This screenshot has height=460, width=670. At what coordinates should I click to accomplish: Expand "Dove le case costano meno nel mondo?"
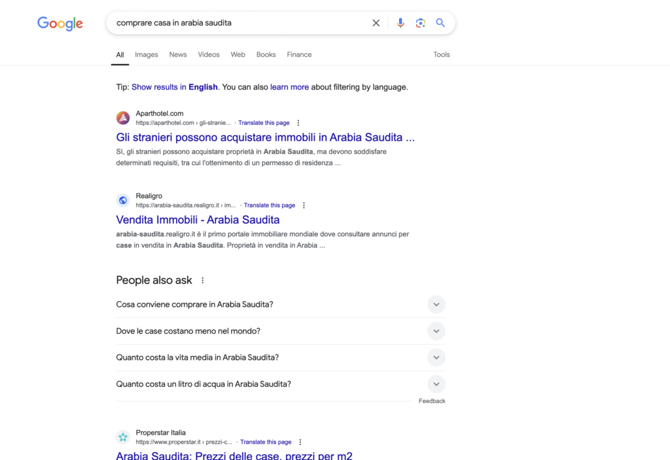(280, 331)
